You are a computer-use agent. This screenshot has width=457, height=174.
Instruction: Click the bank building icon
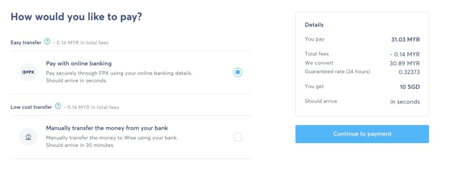(x=28, y=137)
